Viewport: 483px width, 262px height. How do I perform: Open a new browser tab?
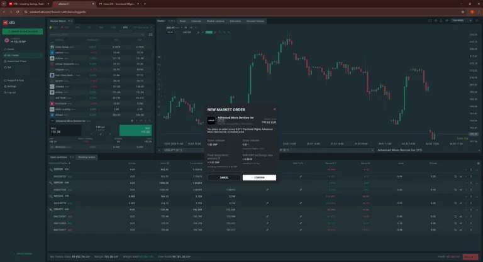point(145,4)
